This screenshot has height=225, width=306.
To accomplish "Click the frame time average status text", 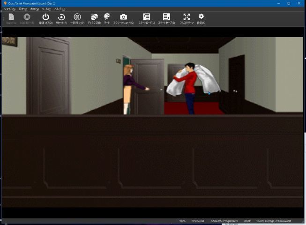I will click(273, 221).
